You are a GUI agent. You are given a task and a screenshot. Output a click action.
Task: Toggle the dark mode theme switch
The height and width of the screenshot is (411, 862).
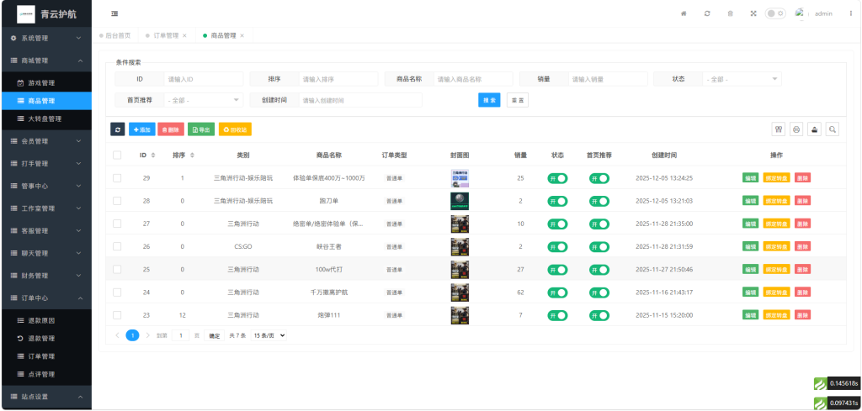point(775,13)
